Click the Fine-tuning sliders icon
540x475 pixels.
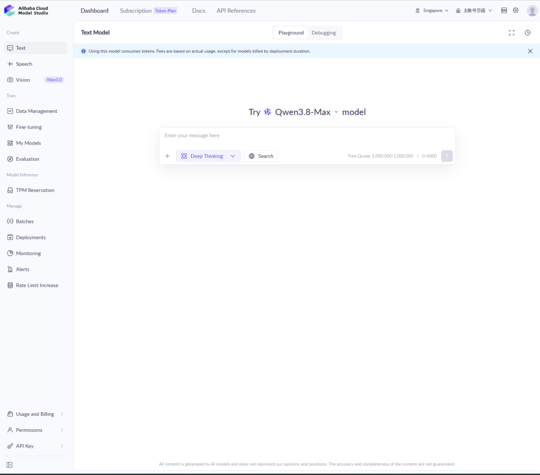pos(11,127)
